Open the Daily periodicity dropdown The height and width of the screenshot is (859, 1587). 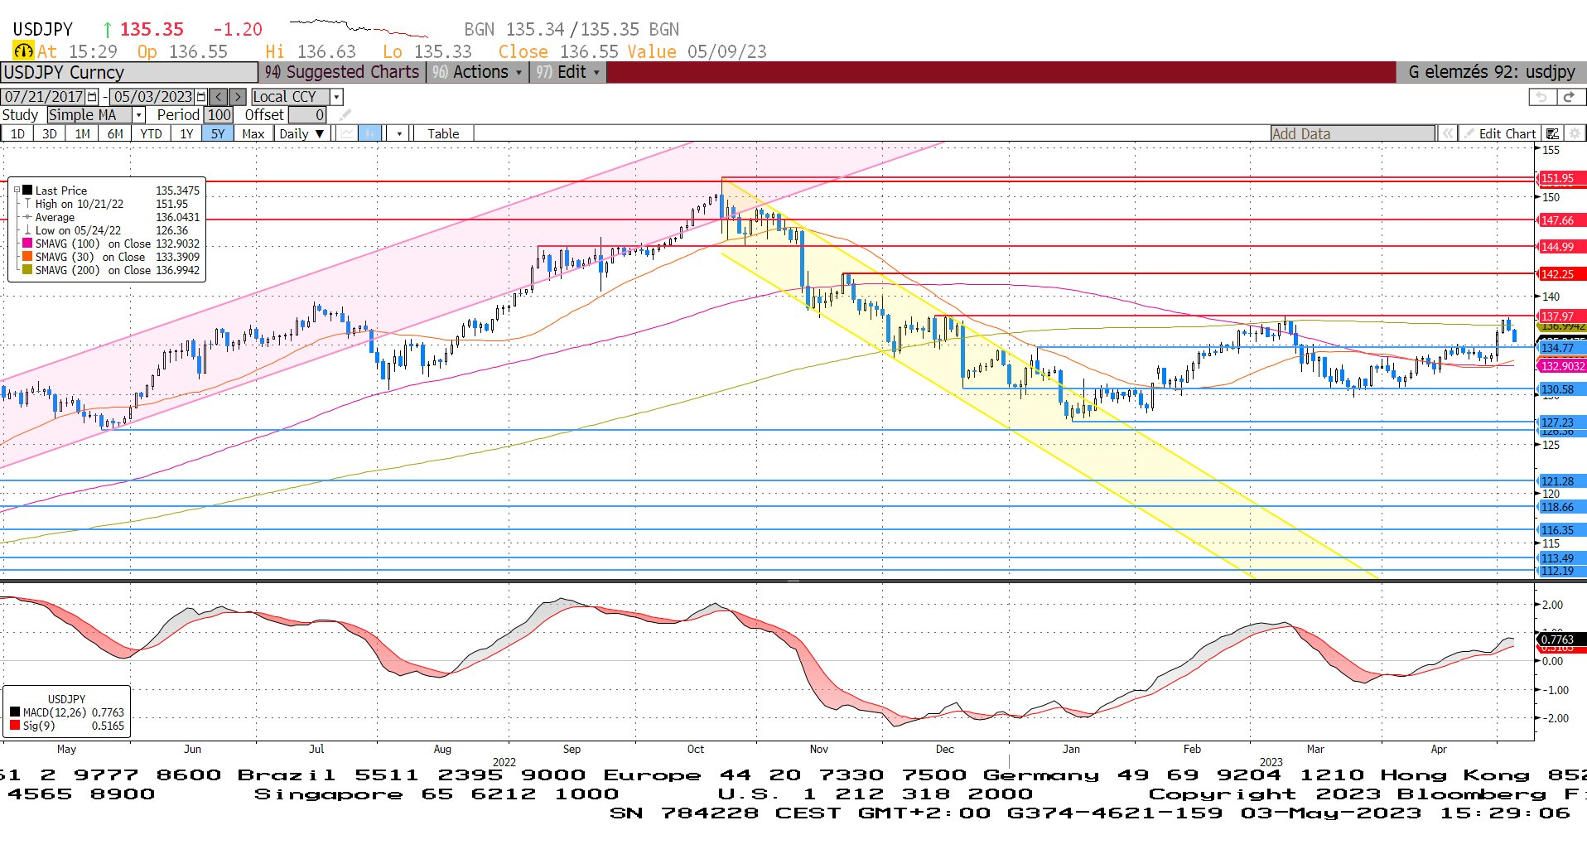[x=302, y=133]
